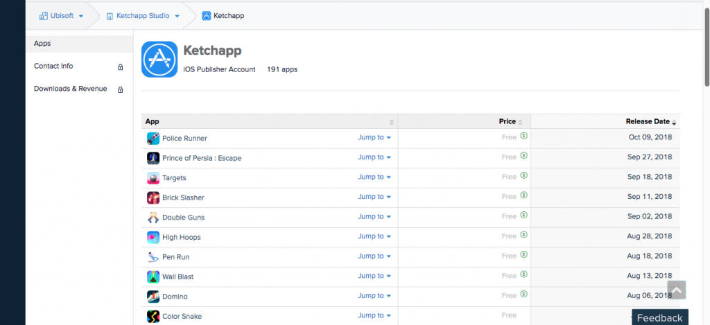This screenshot has height=325, width=710.
Task: Click the Prince of Persia app icon
Action: click(x=153, y=158)
